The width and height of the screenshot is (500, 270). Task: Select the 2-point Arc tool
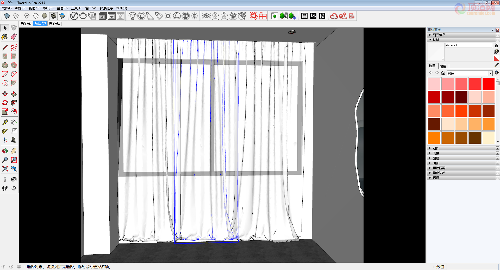click(x=14, y=74)
